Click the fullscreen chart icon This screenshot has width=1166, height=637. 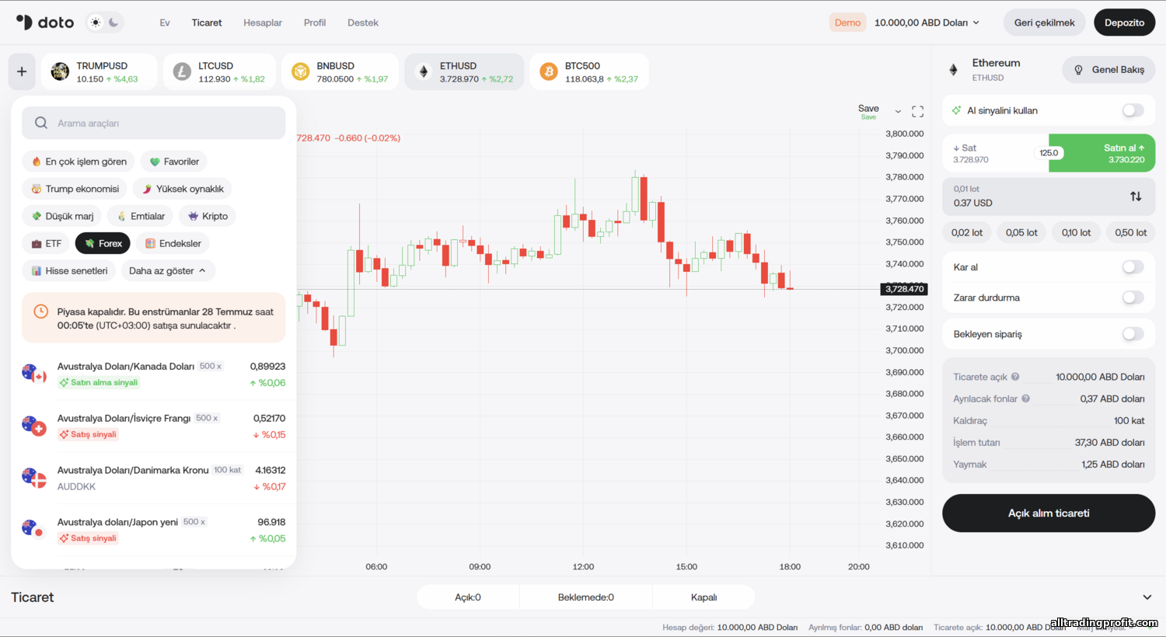tap(917, 112)
